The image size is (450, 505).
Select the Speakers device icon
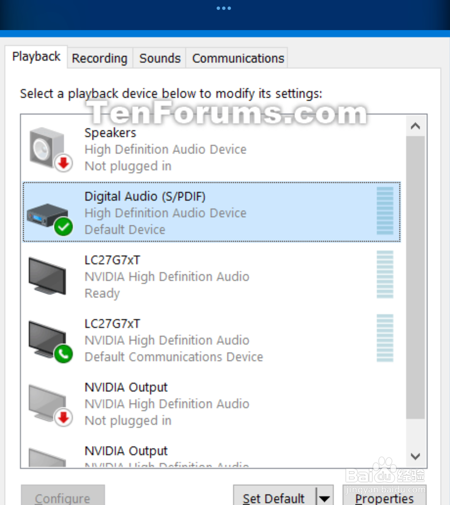(51, 150)
